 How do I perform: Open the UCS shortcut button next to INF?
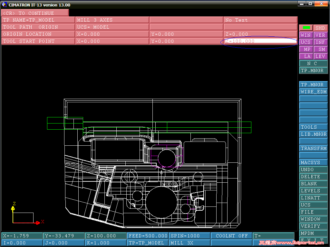pyautogui.click(x=306, y=42)
